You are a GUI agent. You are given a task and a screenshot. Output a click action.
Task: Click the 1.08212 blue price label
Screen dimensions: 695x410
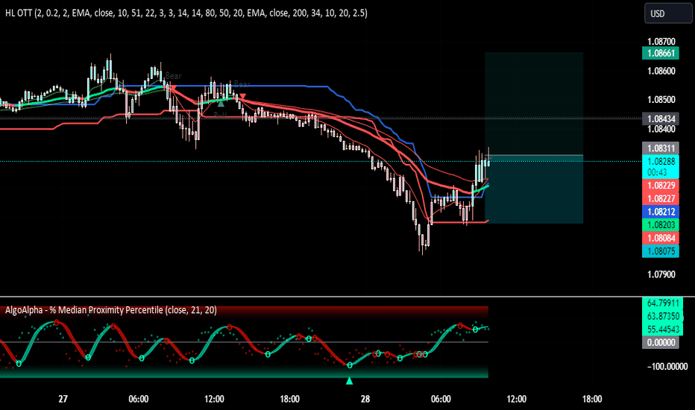point(661,212)
